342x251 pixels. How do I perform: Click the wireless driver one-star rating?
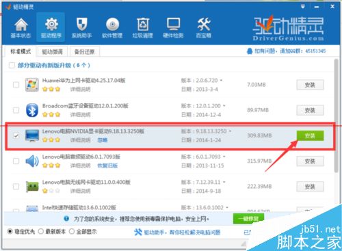click(x=51, y=191)
